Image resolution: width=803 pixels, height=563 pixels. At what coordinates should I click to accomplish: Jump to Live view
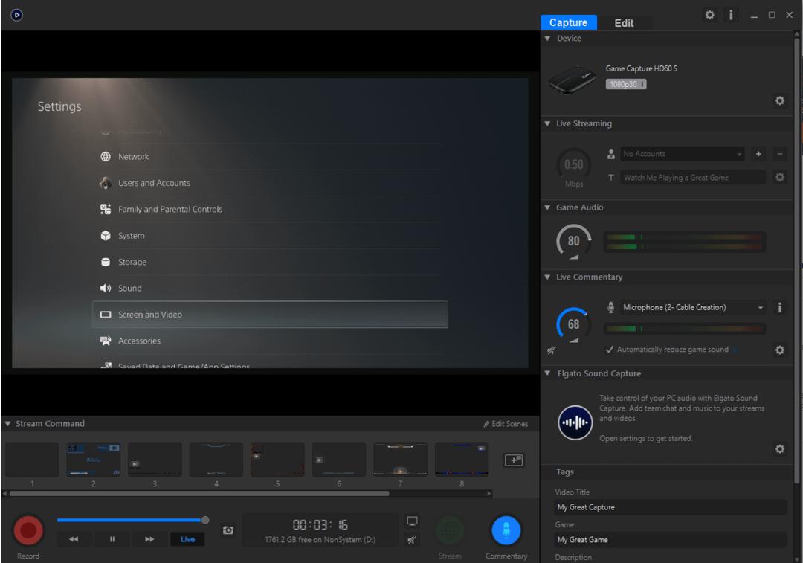coord(187,539)
